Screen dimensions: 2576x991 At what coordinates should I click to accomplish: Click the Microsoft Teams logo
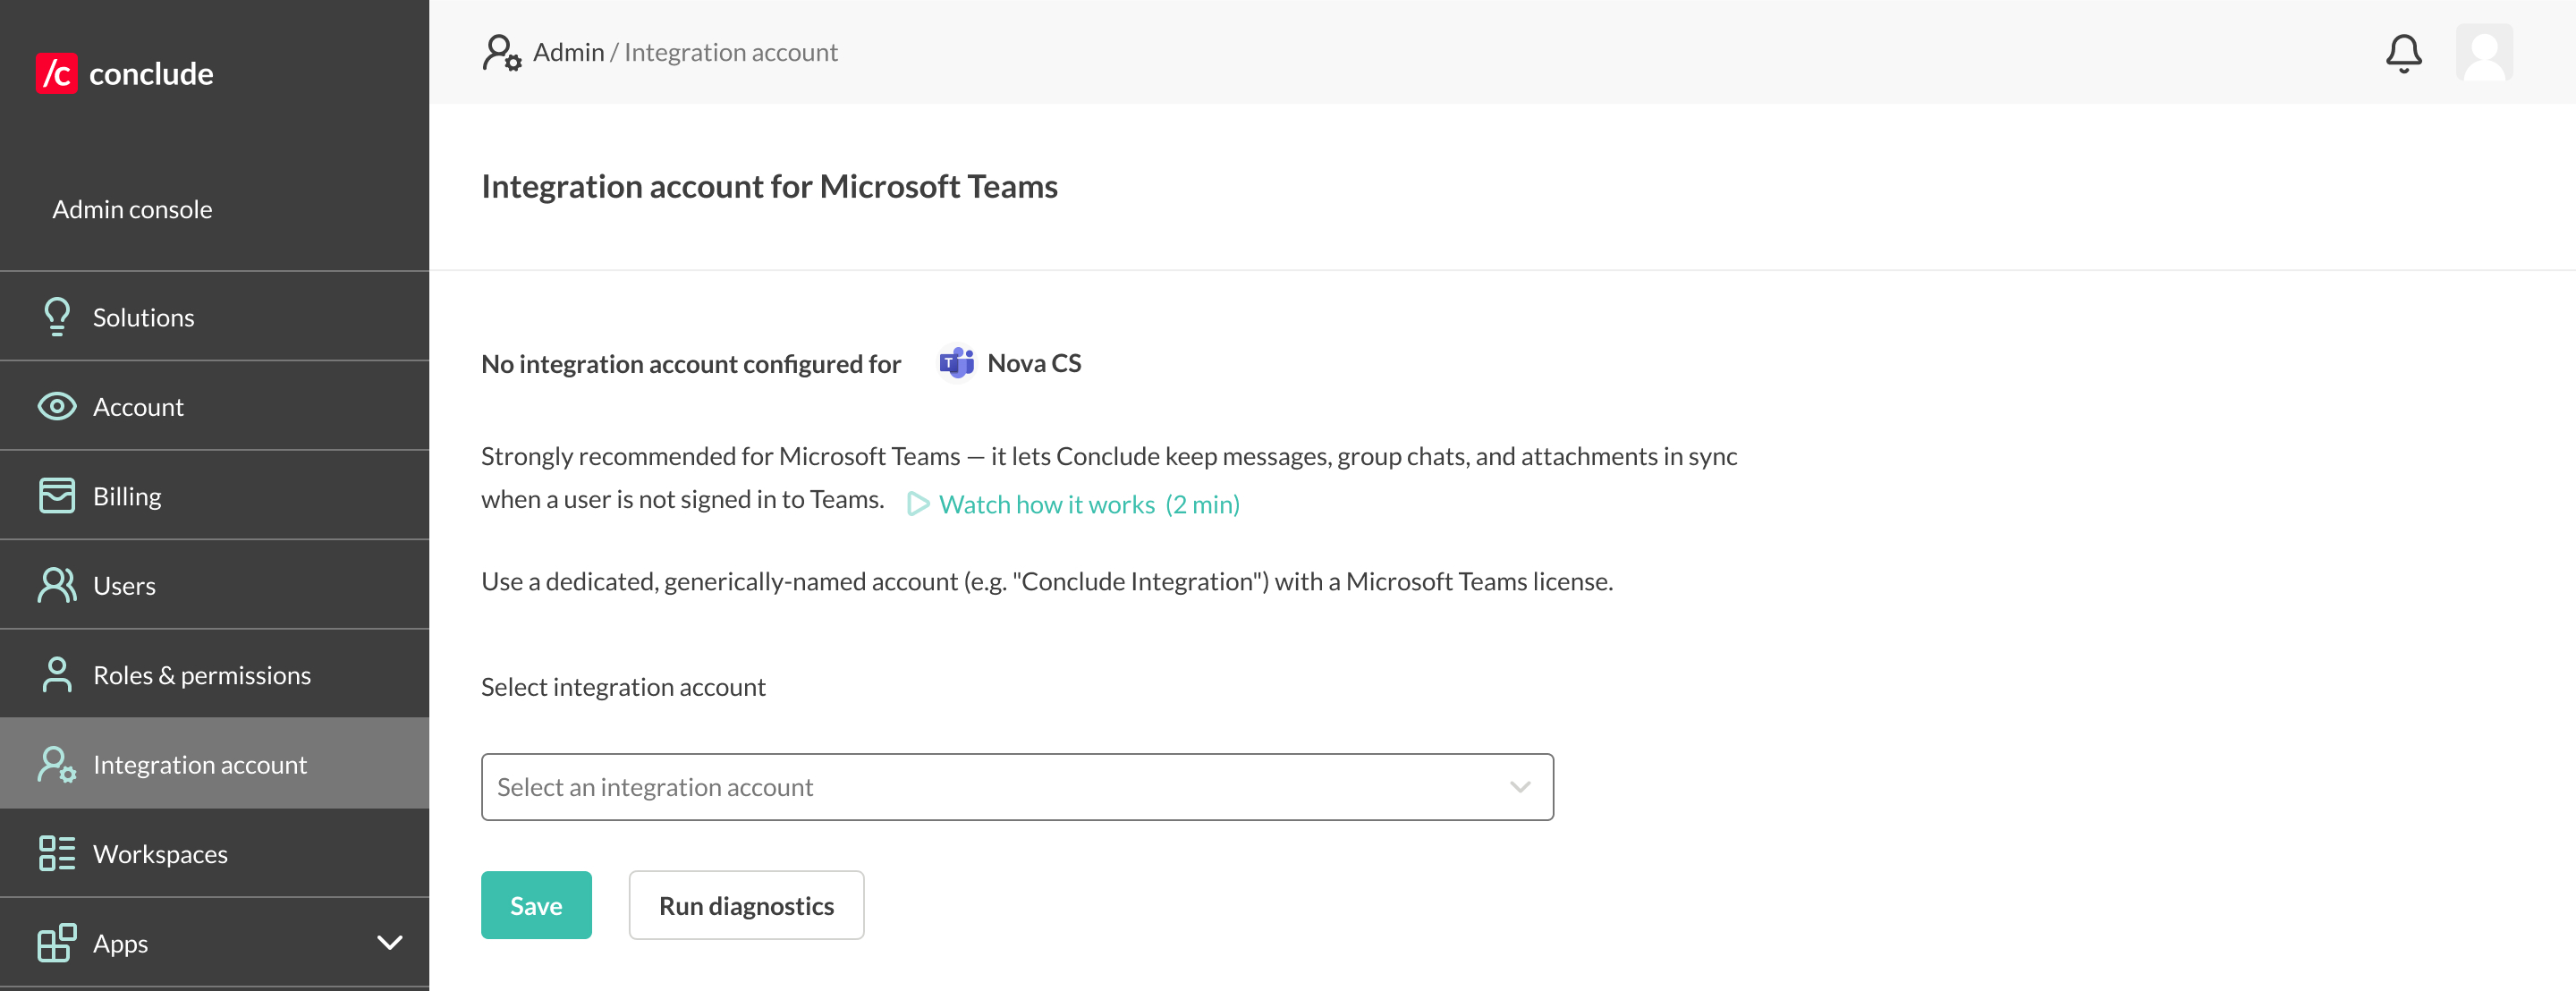(956, 363)
